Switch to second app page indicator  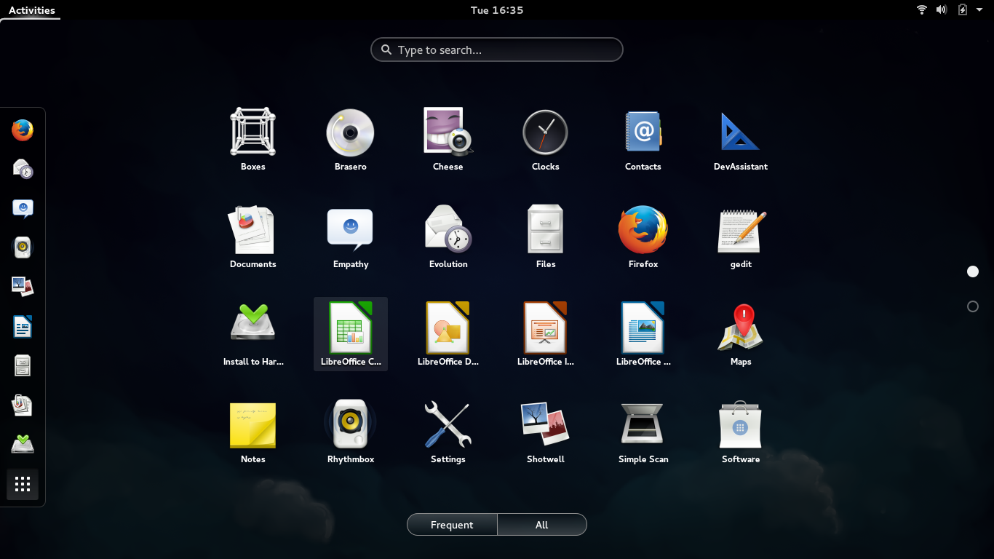click(x=972, y=306)
